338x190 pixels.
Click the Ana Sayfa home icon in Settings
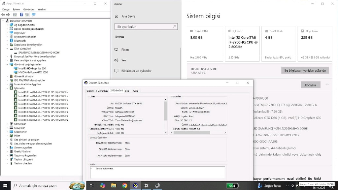[117, 16]
